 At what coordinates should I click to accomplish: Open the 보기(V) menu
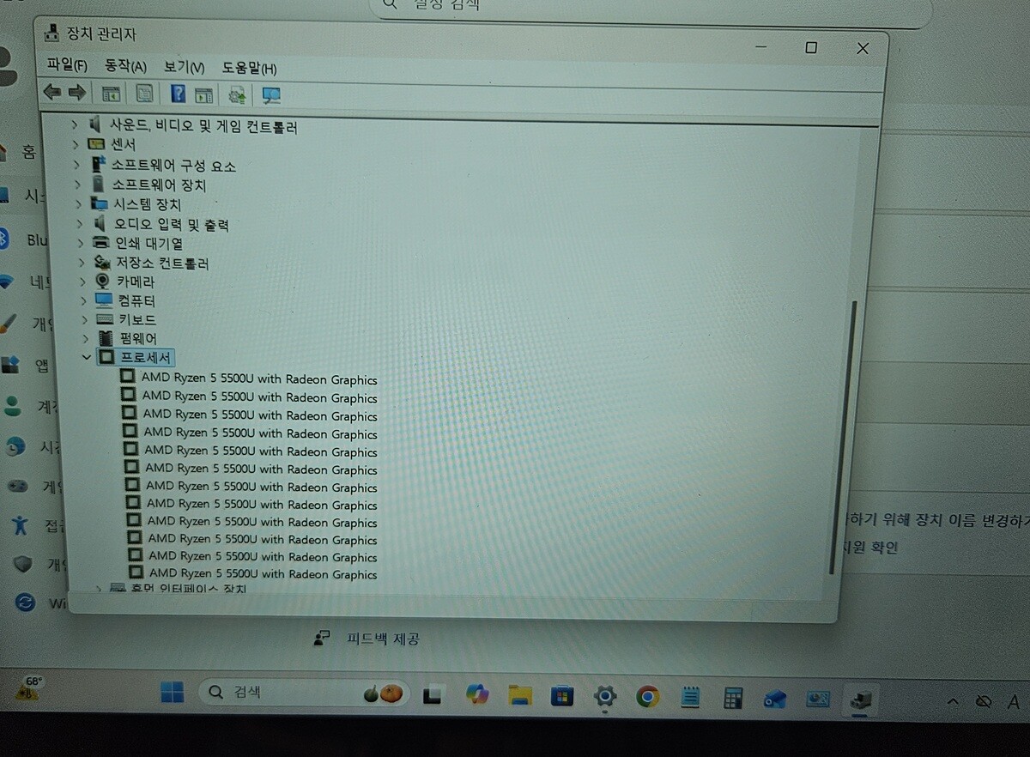point(184,67)
